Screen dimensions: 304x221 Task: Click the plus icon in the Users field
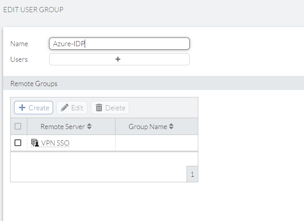click(x=118, y=59)
